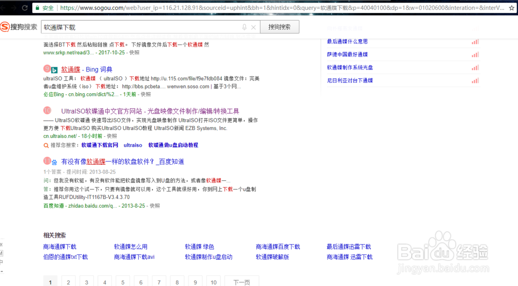Image resolution: width=518 pixels, height=286 pixels.
Task: Click the Baidu paw icon beside result 11
Action: click(54, 162)
